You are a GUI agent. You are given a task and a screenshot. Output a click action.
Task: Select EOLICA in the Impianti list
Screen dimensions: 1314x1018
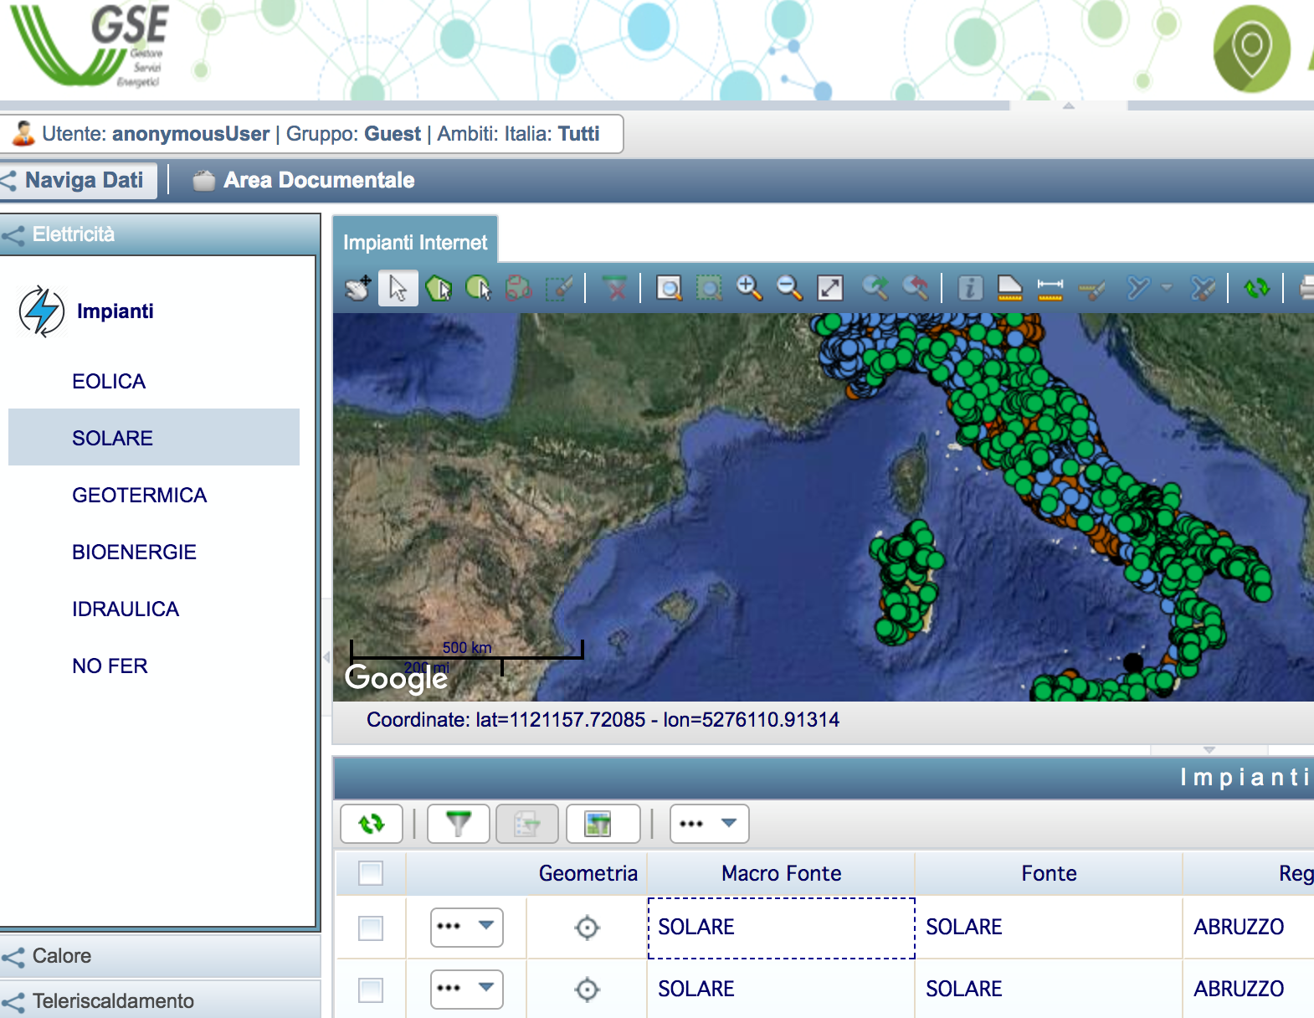click(x=109, y=382)
